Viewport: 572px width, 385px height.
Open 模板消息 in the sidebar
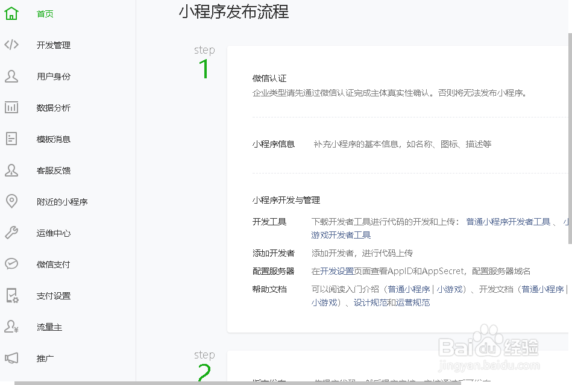[x=54, y=139]
